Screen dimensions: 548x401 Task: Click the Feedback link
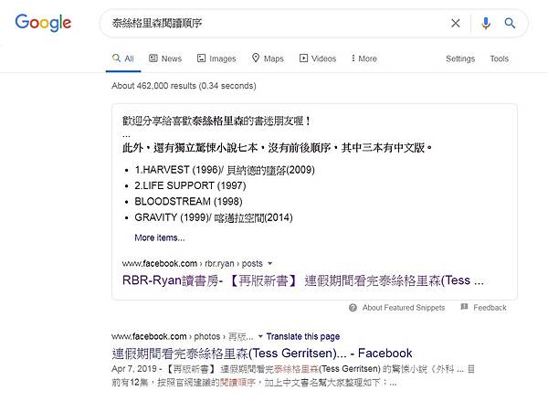tap(490, 308)
